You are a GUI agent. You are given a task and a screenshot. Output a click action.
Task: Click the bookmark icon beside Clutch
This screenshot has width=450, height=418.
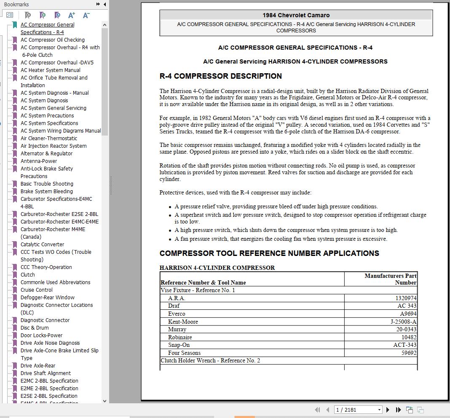coord(15,275)
